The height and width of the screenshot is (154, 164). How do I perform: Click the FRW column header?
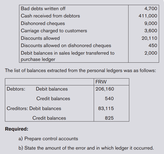point(101,82)
